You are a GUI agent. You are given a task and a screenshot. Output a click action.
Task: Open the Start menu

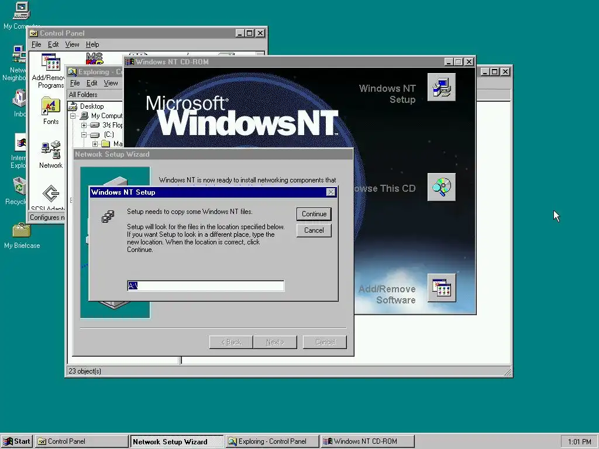tap(17, 441)
